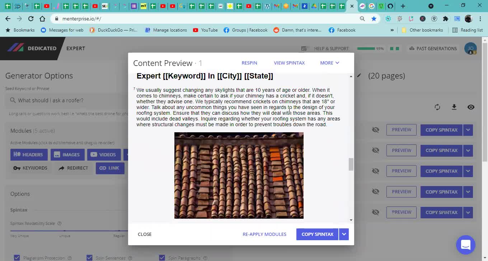488x261 pixels.
Task: Click the K extension icon in toolbar
Action: click(x=423, y=19)
